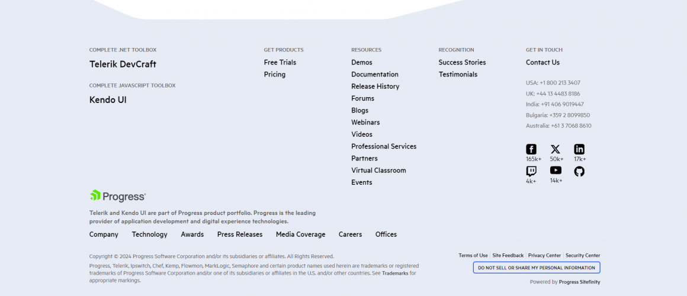
Task: Open Professional Services link
Action: [384, 146]
